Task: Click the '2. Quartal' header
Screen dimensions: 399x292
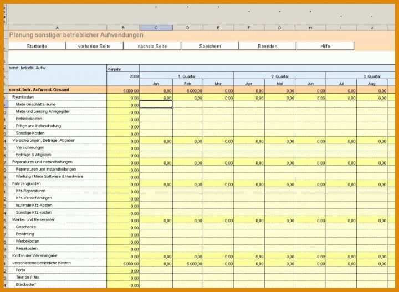Action: pyautogui.click(x=280, y=76)
